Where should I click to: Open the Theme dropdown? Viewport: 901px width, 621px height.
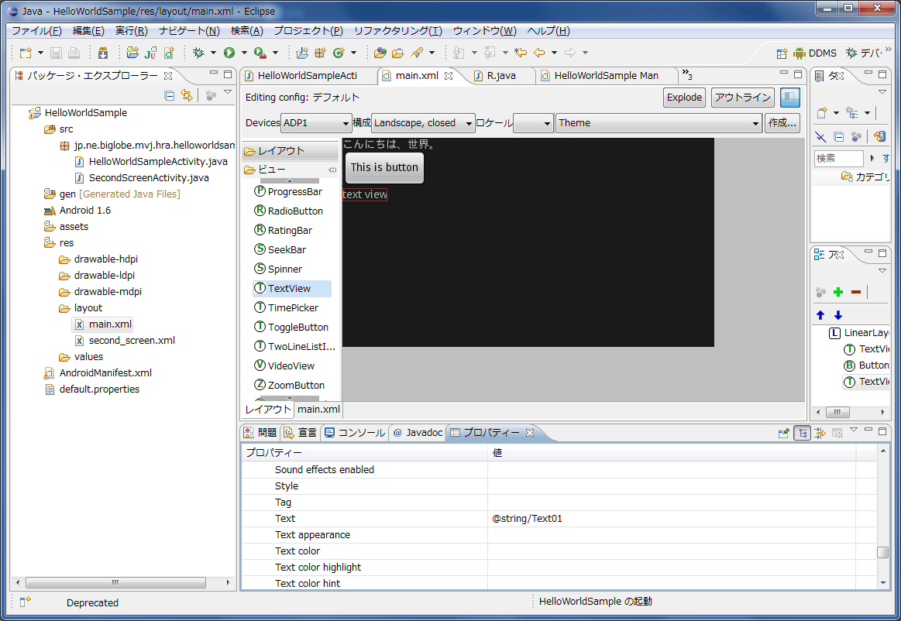659,123
